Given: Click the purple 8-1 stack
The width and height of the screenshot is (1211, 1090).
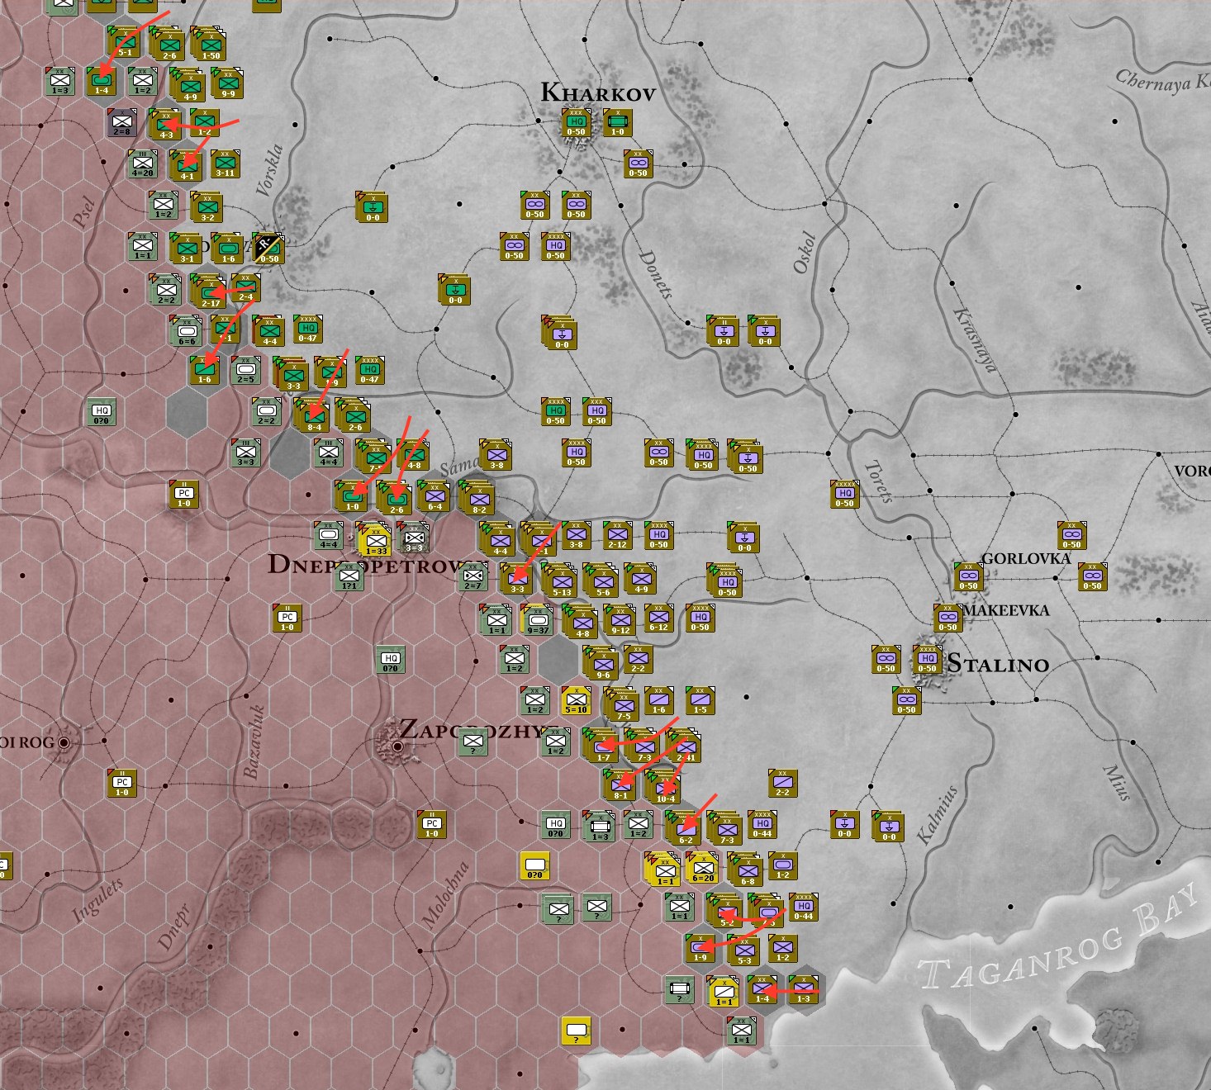Looking at the screenshot, I should pyautogui.click(x=620, y=784).
